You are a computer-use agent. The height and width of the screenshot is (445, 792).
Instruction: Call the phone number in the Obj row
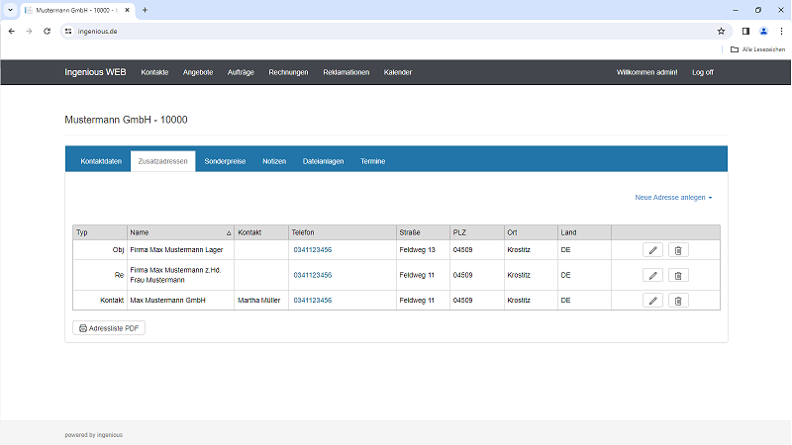[x=313, y=250]
